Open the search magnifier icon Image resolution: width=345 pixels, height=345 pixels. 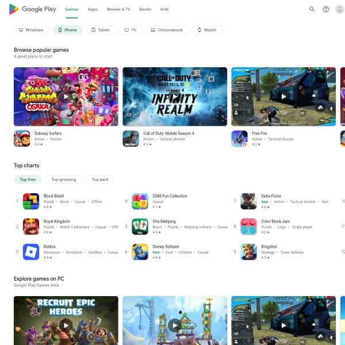tap(312, 9)
